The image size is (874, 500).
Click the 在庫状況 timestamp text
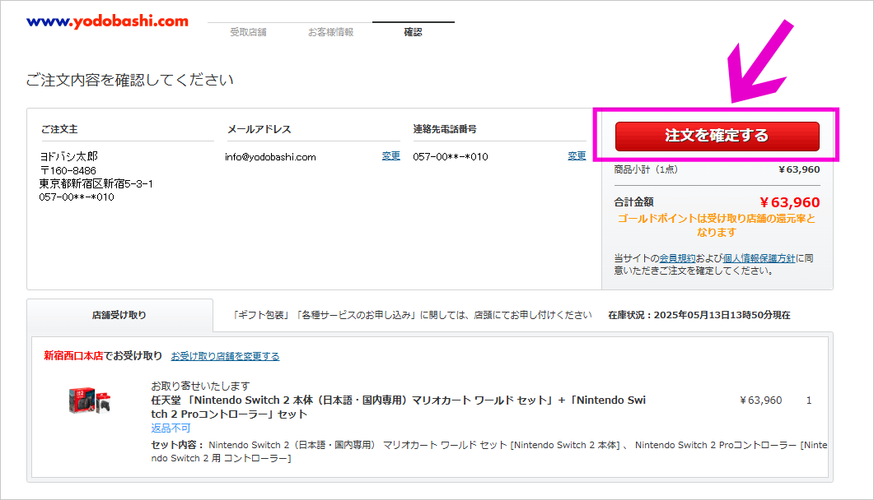click(x=699, y=315)
